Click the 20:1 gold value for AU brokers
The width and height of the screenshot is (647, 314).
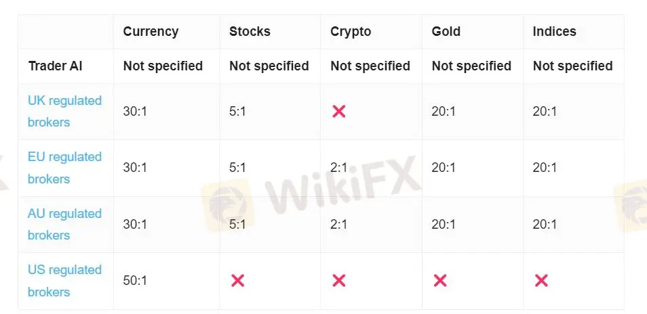[444, 224]
